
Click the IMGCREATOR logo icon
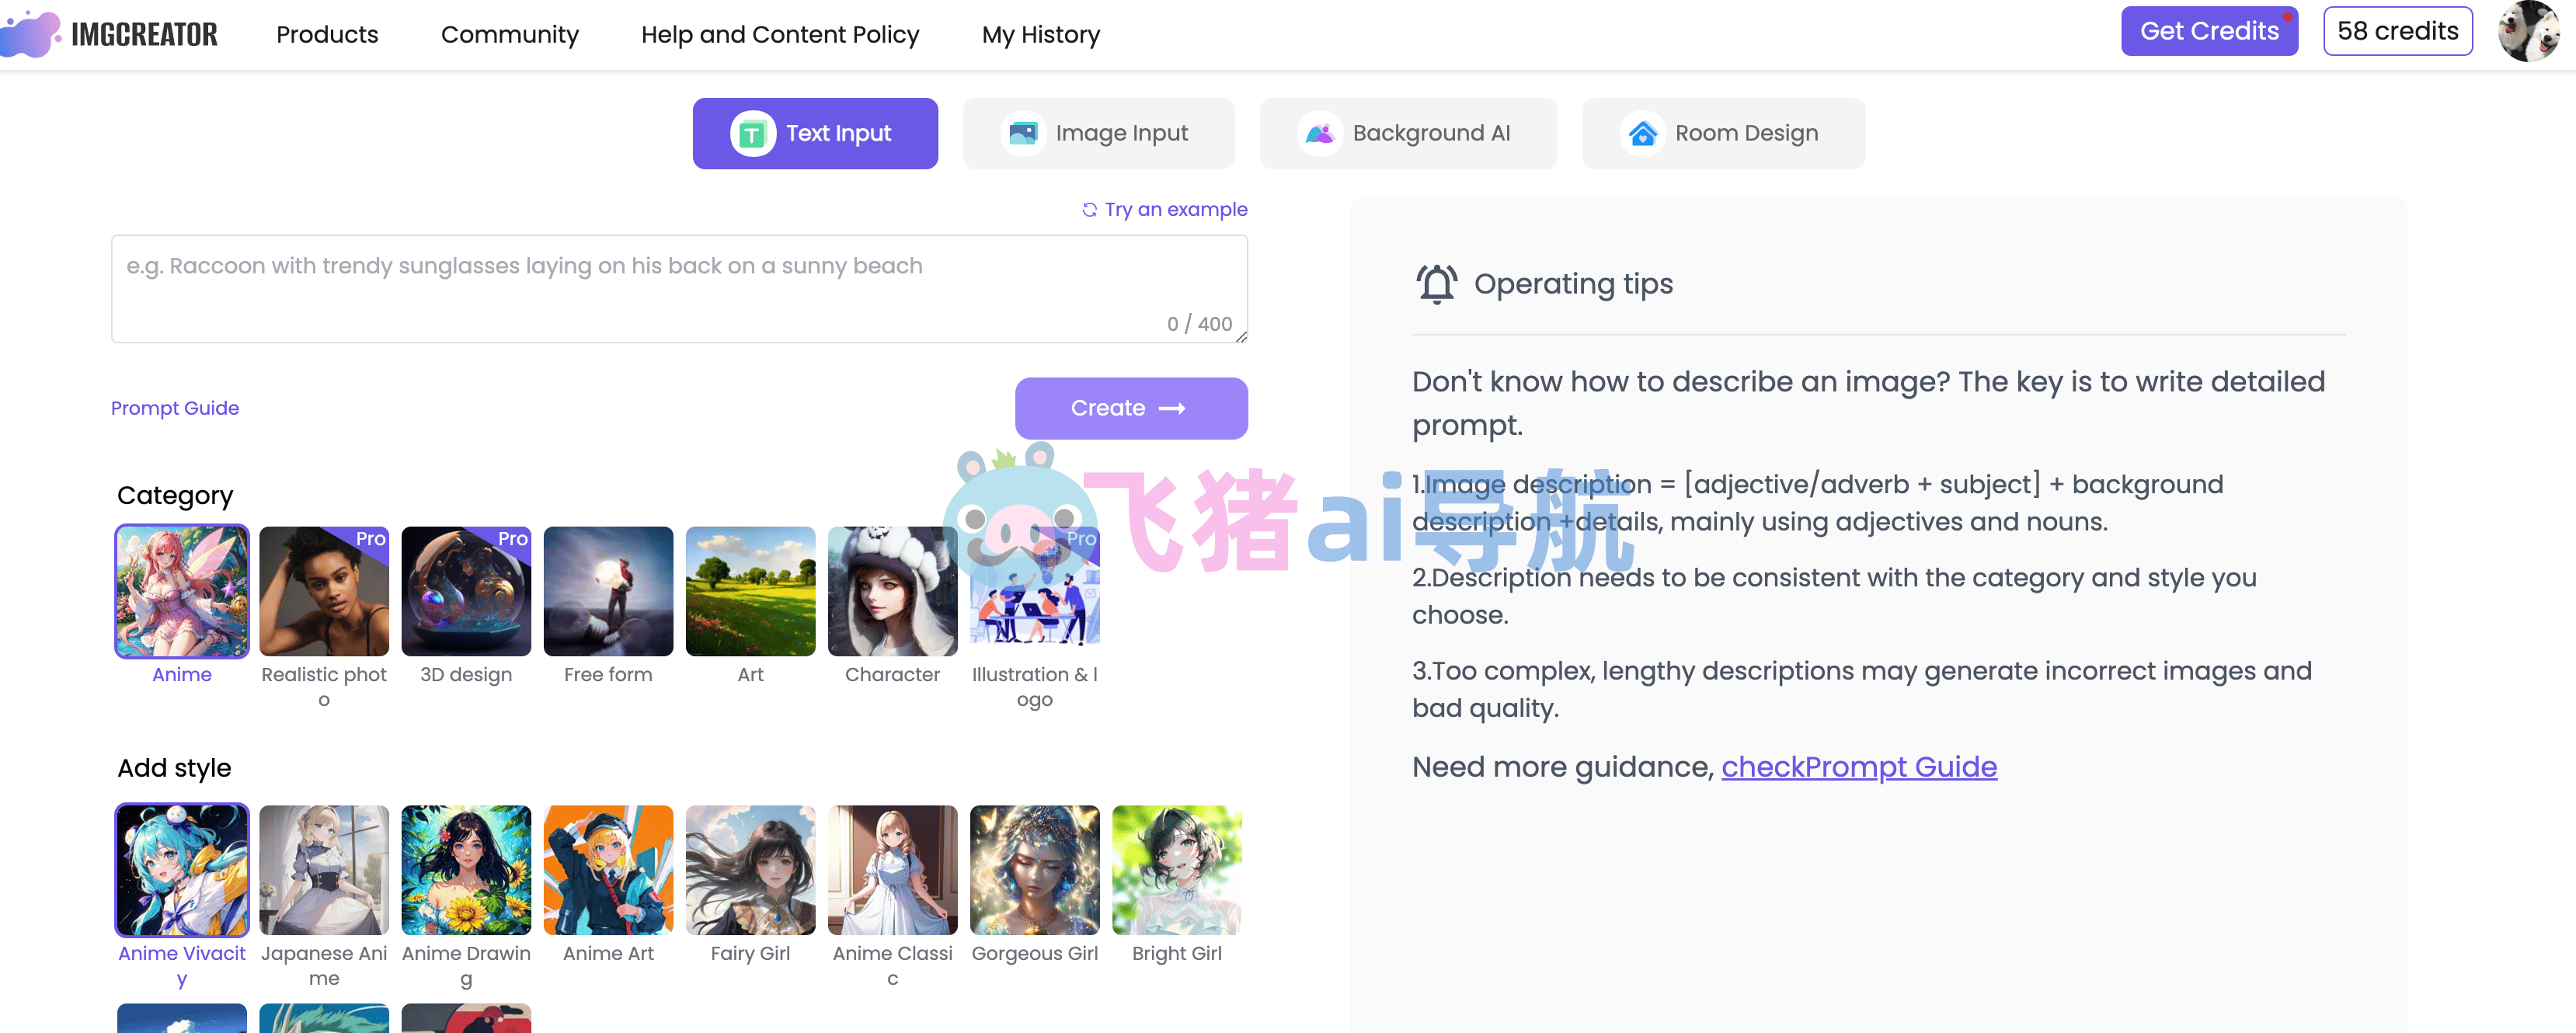30,34
